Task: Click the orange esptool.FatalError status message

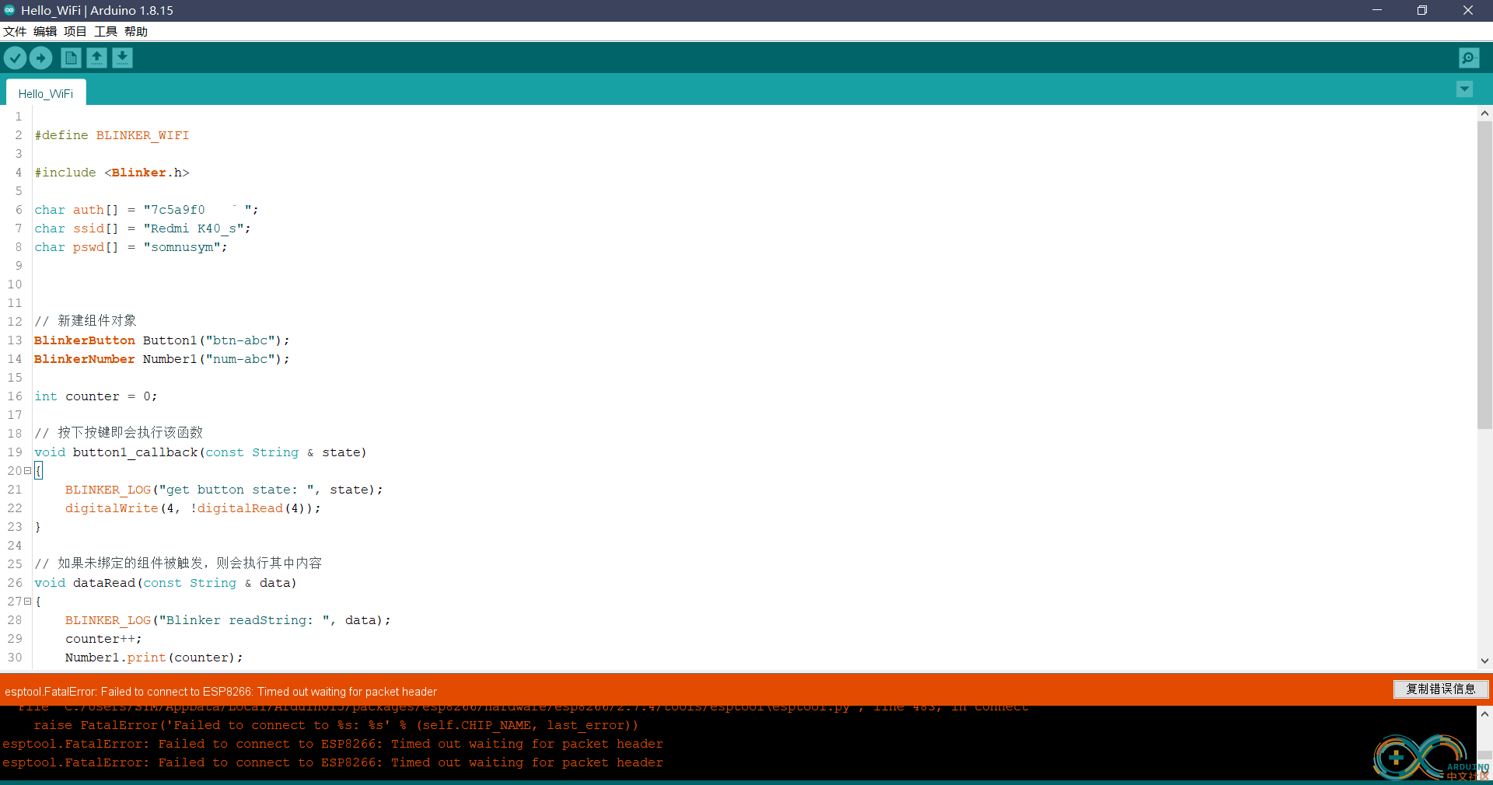Action: coord(221,692)
